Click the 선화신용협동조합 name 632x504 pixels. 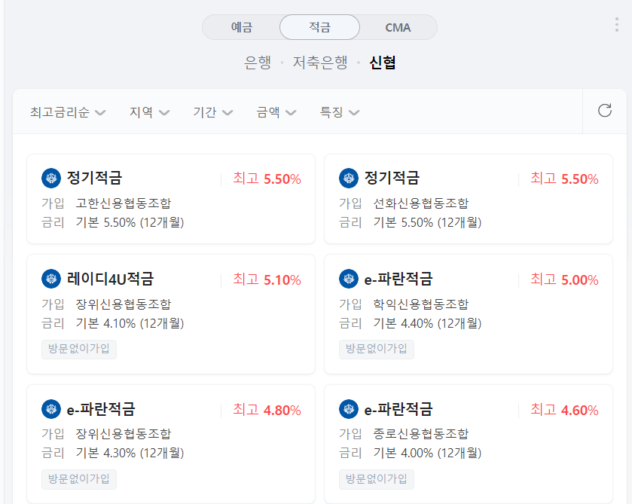click(421, 203)
